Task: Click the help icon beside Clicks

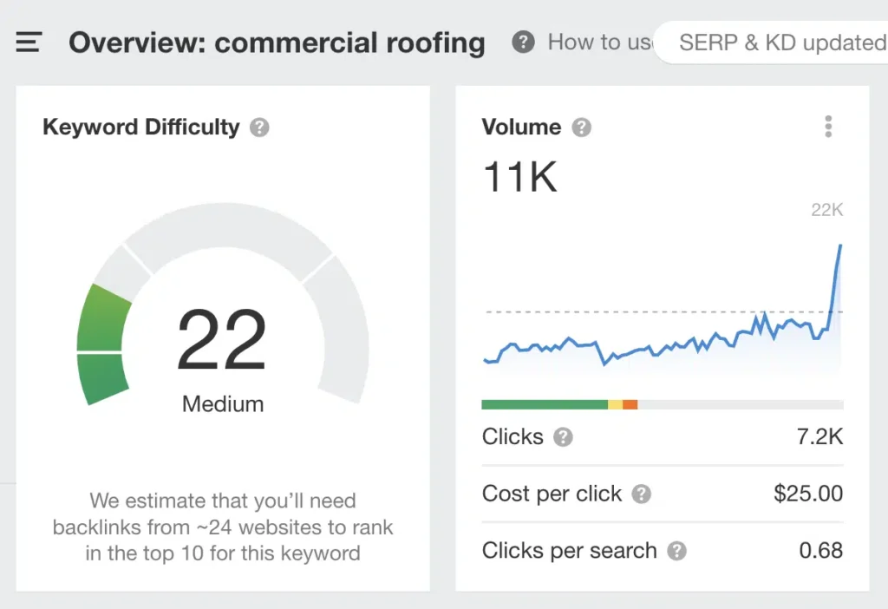Action: 564,436
